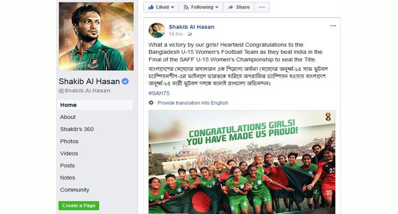Open the Home tab in sidebar
398x214 pixels.
(x=69, y=105)
